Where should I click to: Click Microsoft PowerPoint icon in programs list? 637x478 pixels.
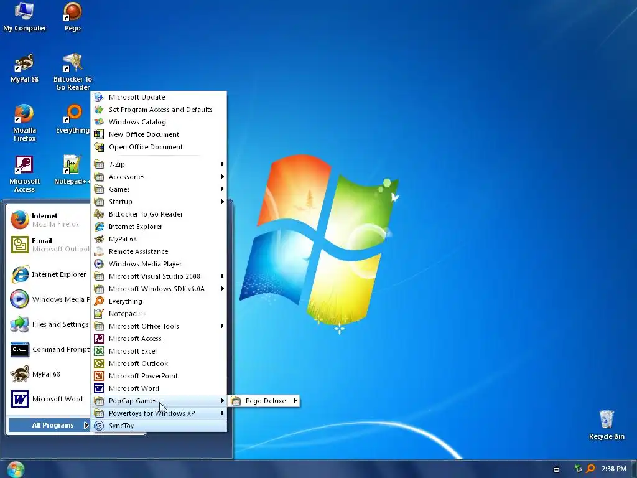pyautogui.click(x=99, y=376)
